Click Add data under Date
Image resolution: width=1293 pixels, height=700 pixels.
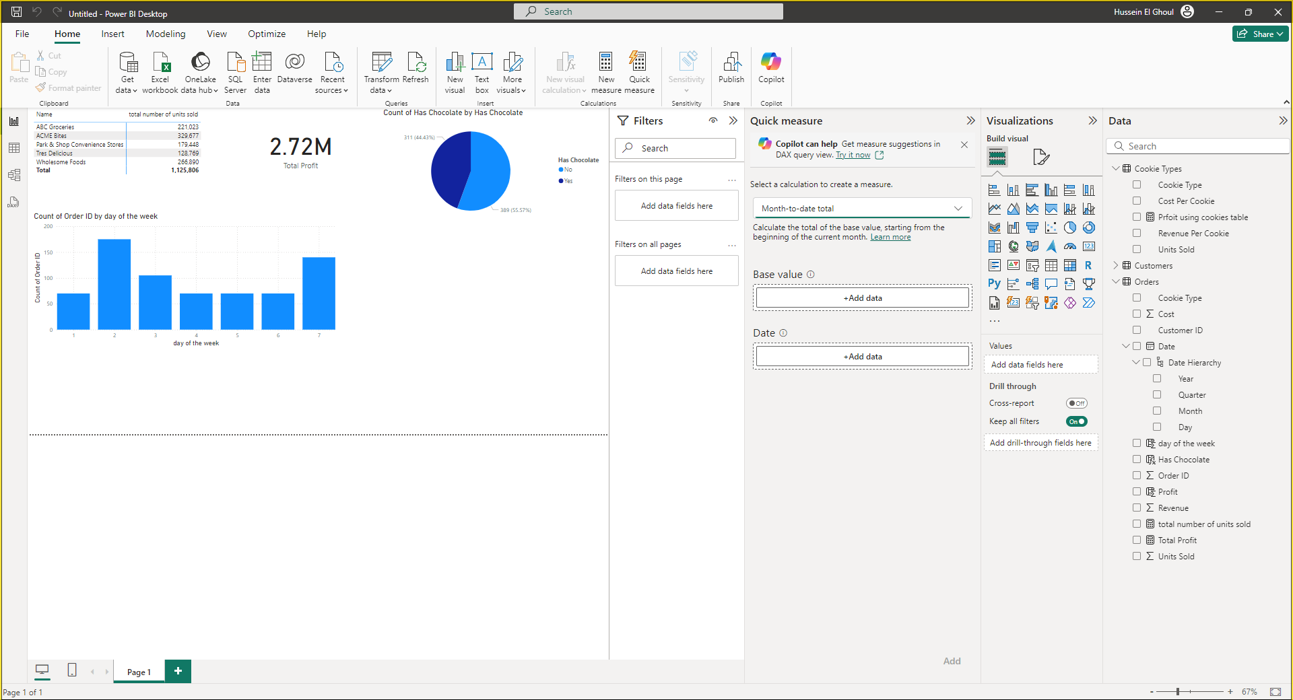click(x=862, y=356)
